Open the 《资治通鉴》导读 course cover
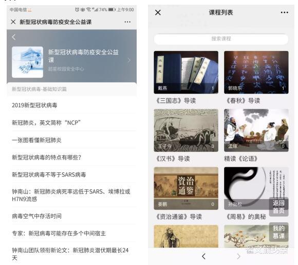Viewport: 298px width, 265px height. tap(186, 188)
